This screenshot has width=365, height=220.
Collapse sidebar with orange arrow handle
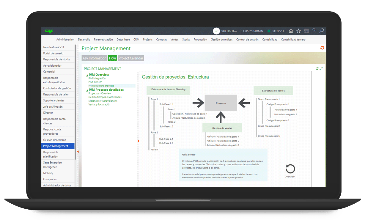tap(78, 152)
